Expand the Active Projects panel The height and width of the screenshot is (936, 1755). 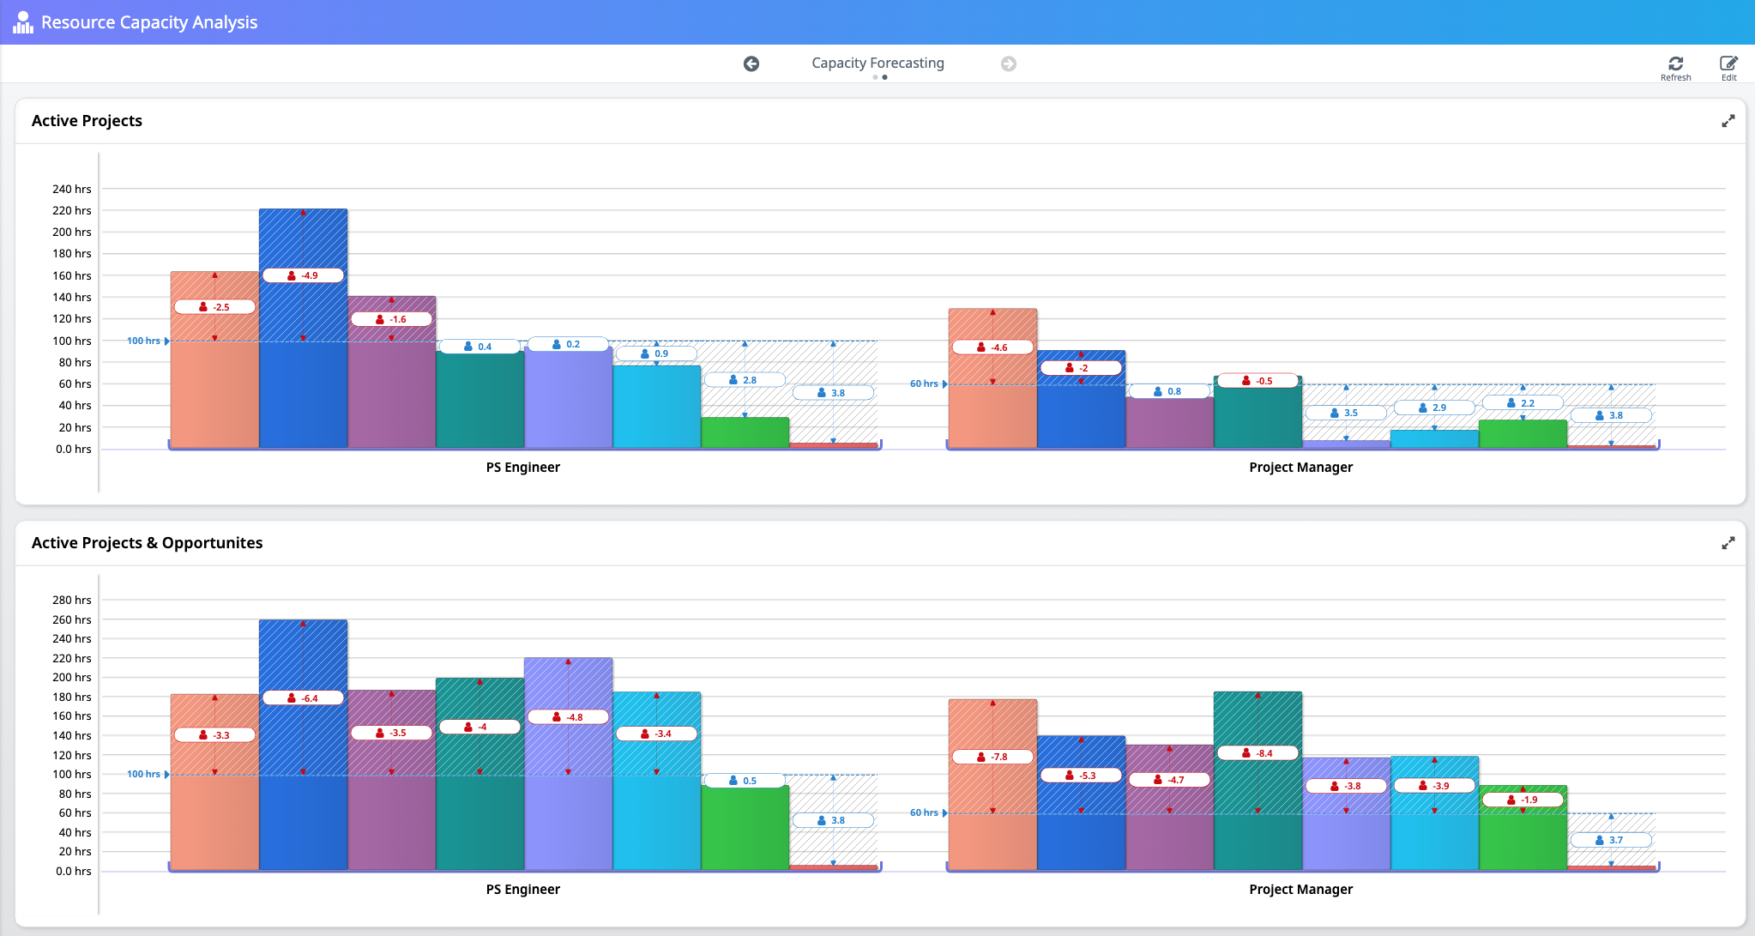coord(1728,121)
